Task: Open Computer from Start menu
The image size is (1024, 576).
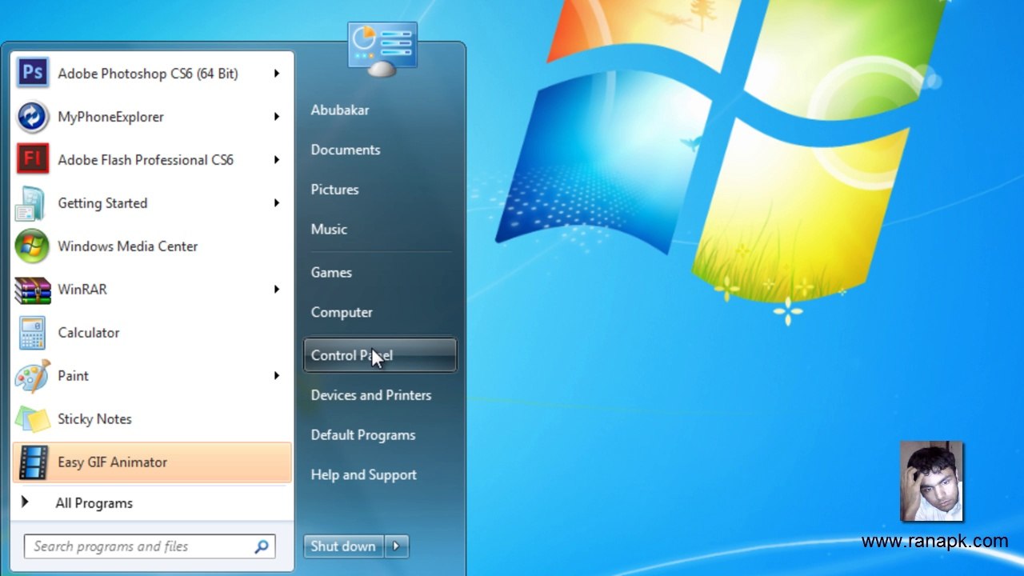Action: pyautogui.click(x=342, y=313)
